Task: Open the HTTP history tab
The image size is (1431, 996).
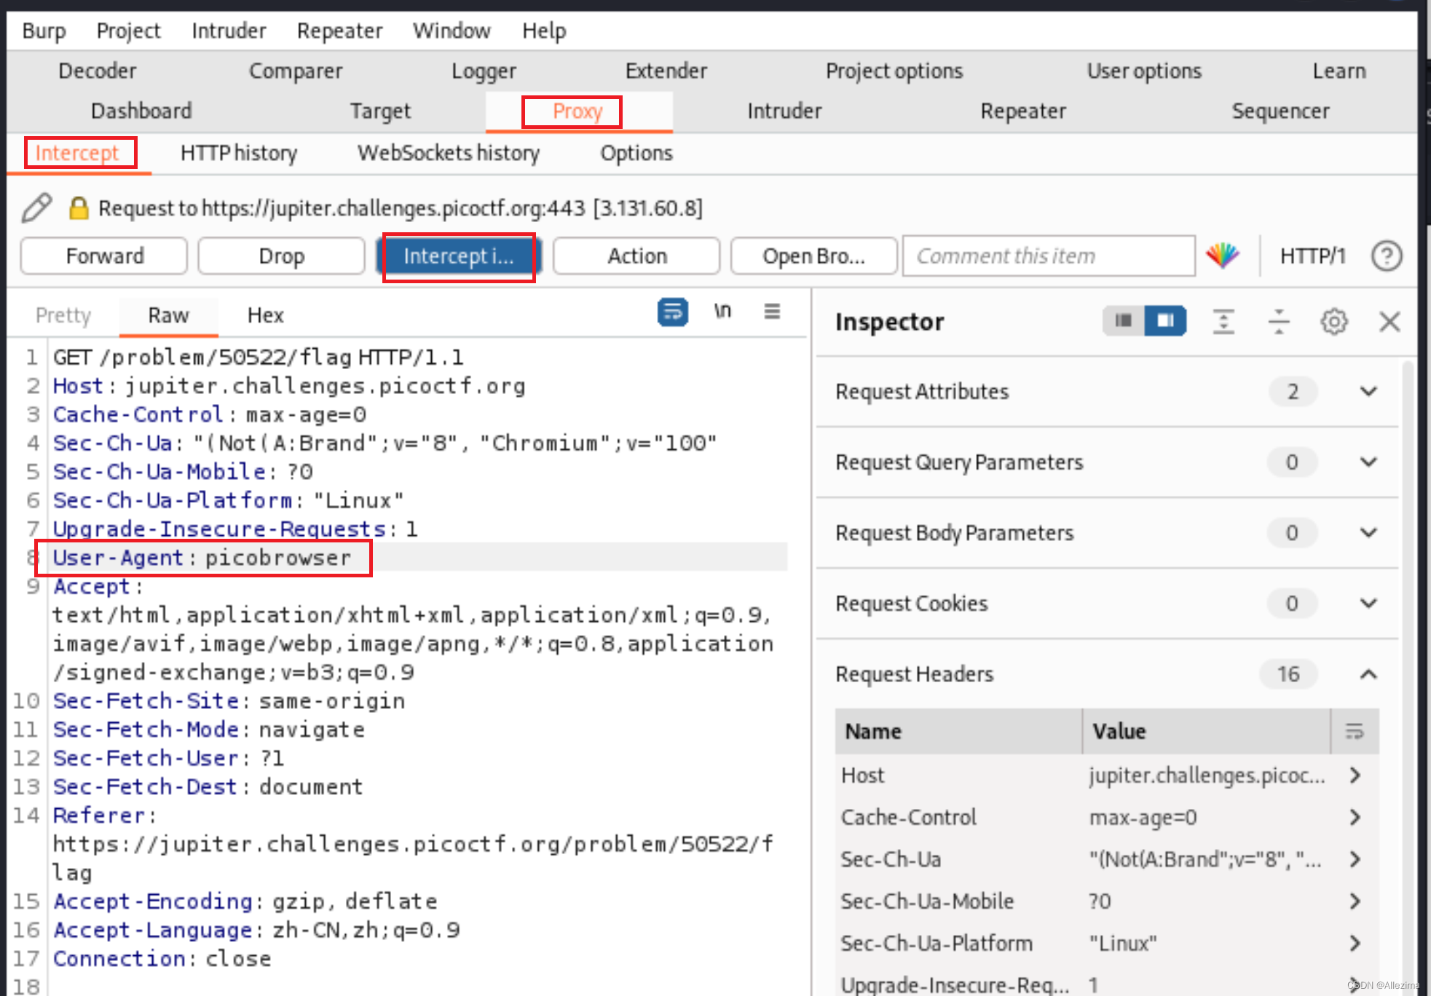Action: (x=239, y=153)
